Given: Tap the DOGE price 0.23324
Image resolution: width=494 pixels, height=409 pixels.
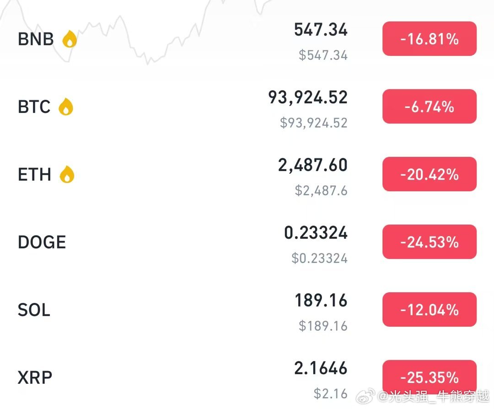Looking at the screenshot, I should (x=316, y=232).
